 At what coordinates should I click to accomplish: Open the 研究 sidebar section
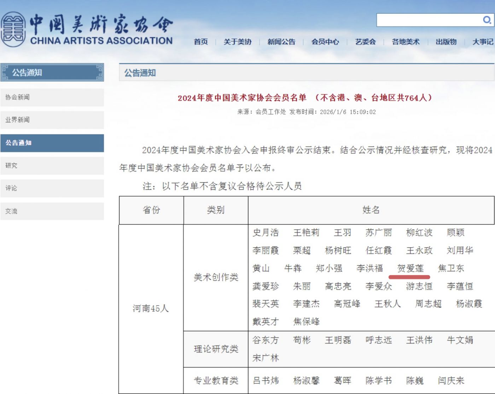[x=52, y=166]
